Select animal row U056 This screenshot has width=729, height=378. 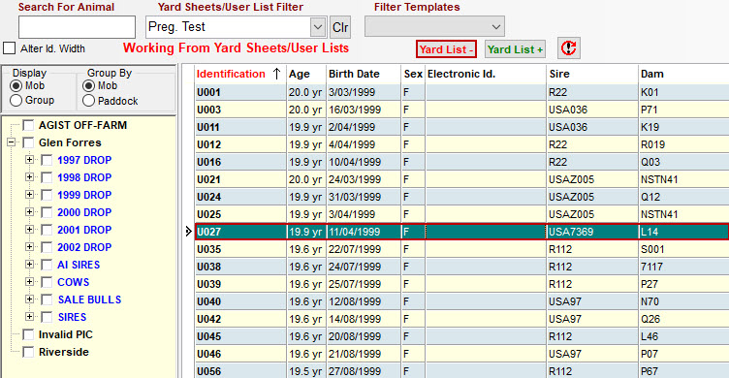[x=462, y=370]
